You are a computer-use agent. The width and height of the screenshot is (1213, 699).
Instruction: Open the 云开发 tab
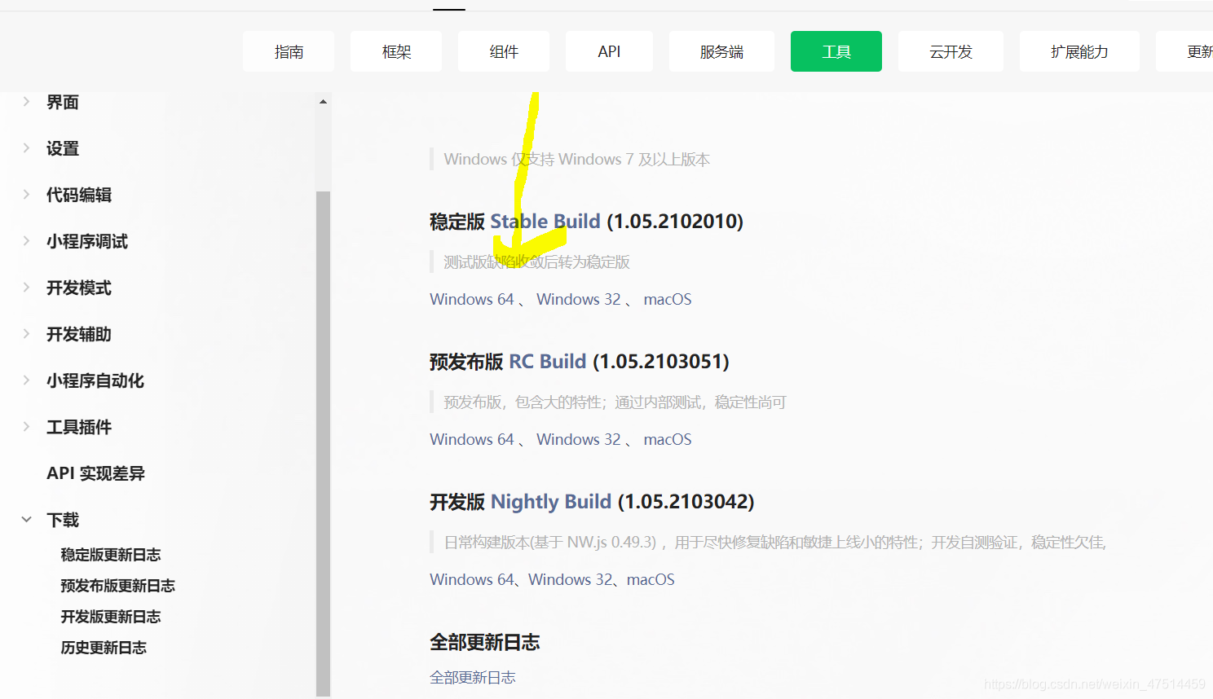tap(951, 51)
